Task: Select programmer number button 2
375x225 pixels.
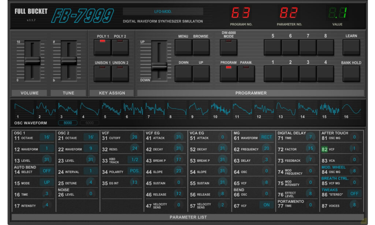Action: pyautogui.click(x=290, y=74)
